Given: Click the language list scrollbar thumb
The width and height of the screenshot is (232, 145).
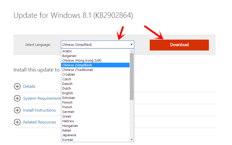Looking at the screenshot, I should [132, 76].
